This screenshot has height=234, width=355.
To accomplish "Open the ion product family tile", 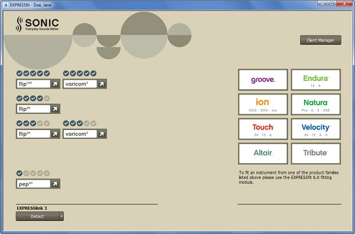I will [263, 105].
